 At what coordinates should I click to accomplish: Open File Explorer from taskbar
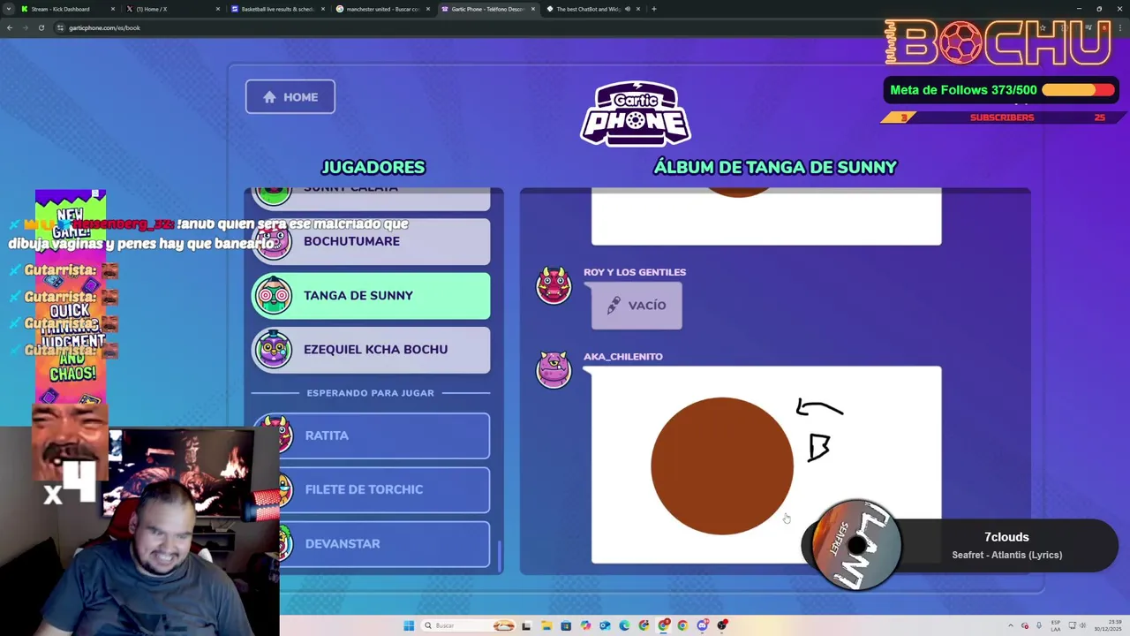pos(546,625)
